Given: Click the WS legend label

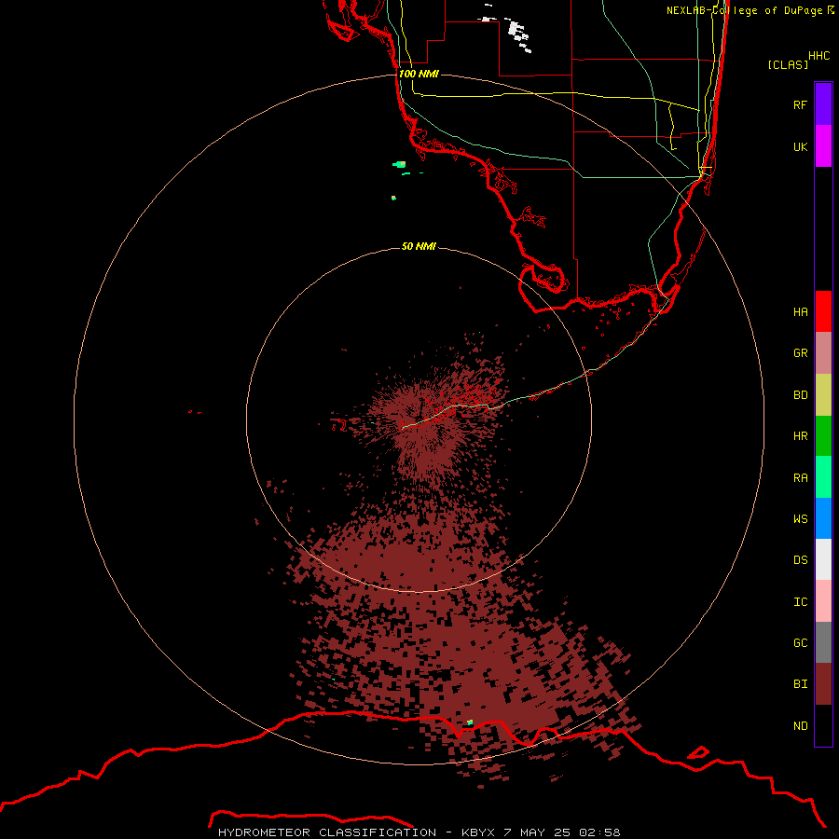Looking at the screenshot, I should tap(800, 518).
